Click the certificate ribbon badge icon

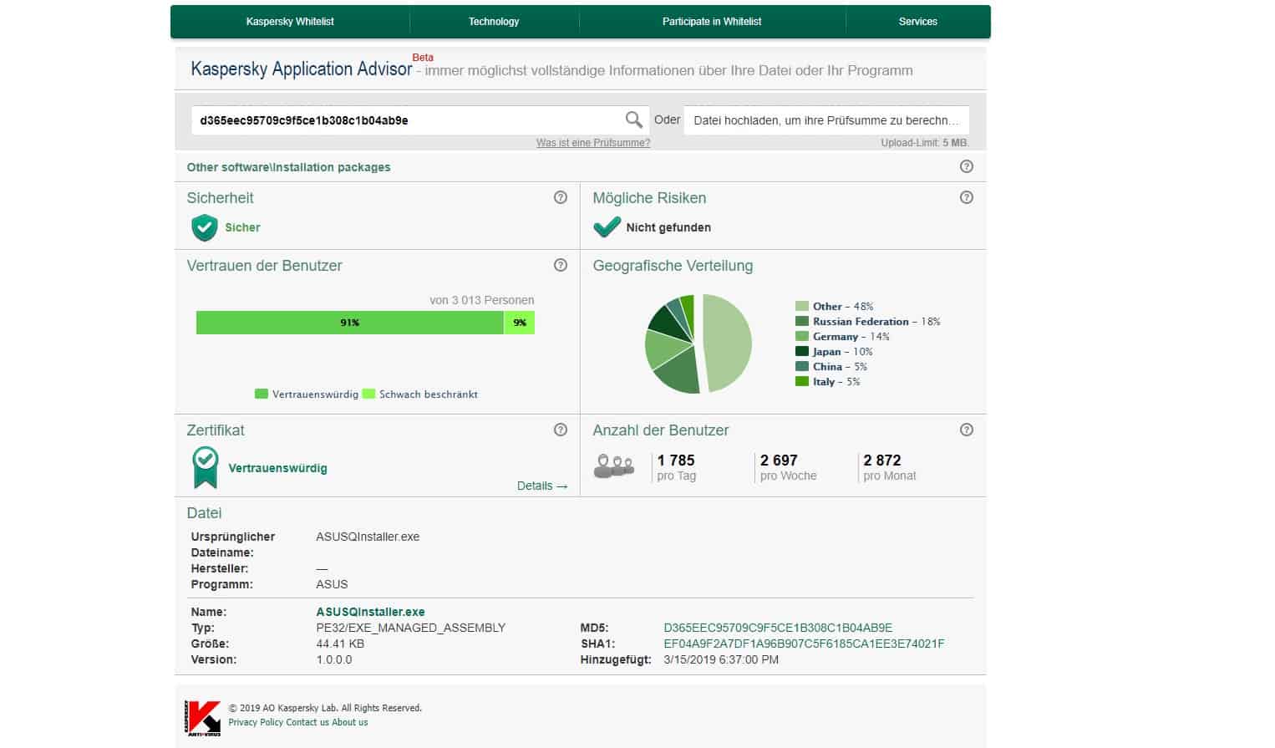[x=206, y=467]
